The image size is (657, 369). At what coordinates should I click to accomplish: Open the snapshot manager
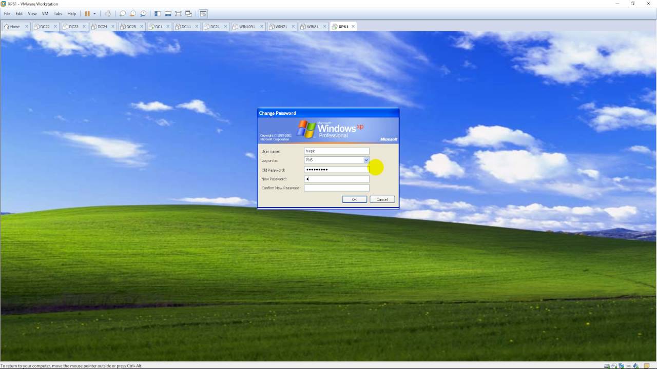143,14
